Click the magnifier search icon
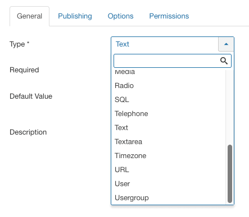The width and height of the screenshot is (249, 217). point(224,61)
